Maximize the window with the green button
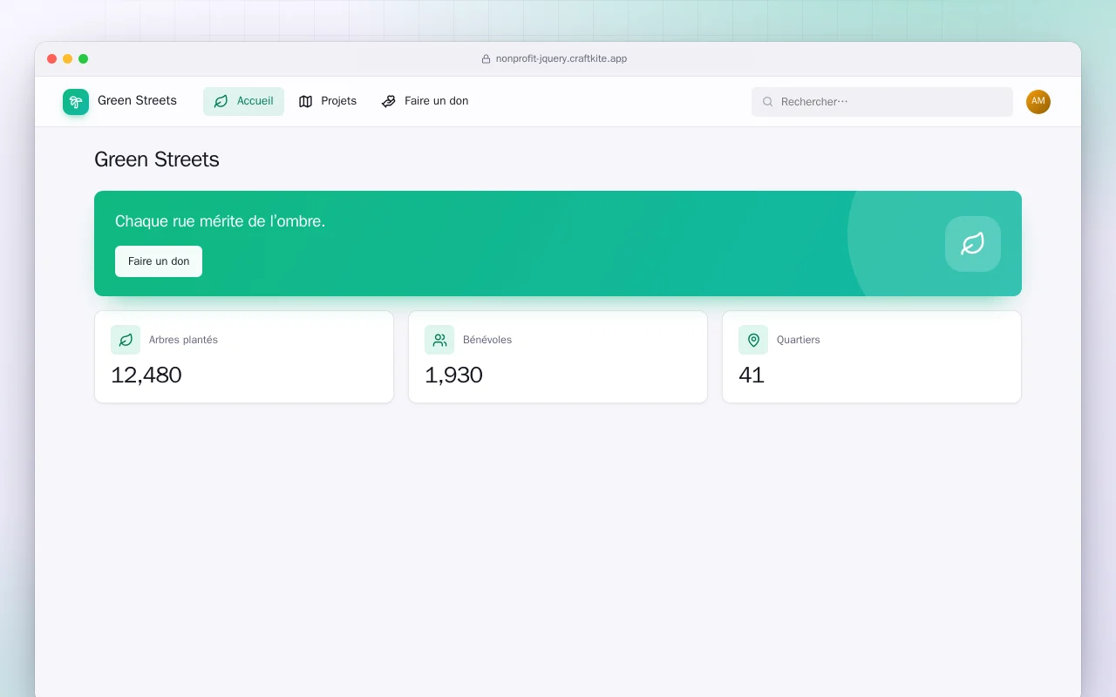The width and height of the screenshot is (1116, 697). coord(84,59)
